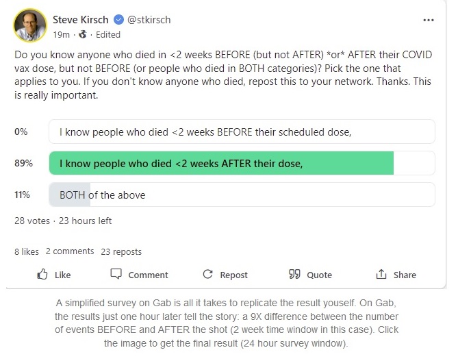Click the Quote quotation marks icon
Screen dimensions: 458x361
point(295,275)
